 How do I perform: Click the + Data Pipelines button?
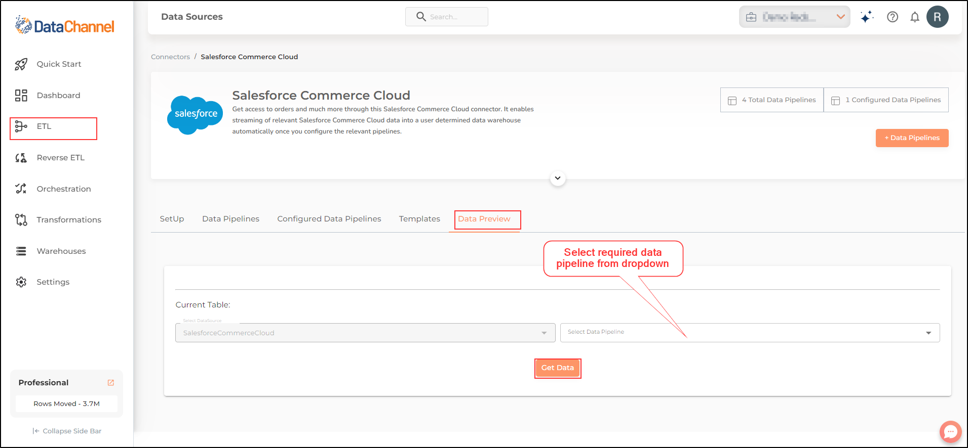[912, 138]
